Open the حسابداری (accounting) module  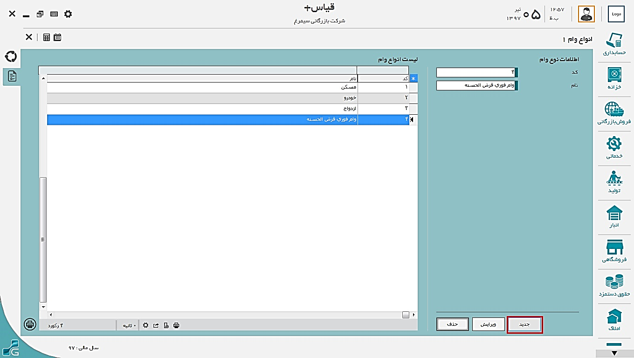click(x=614, y=44)
